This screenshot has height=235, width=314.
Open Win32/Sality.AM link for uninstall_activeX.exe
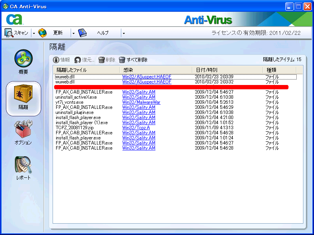(x=139, y=97)
